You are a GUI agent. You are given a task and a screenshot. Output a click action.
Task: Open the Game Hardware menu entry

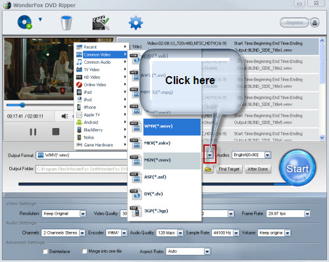coord(101,145)
